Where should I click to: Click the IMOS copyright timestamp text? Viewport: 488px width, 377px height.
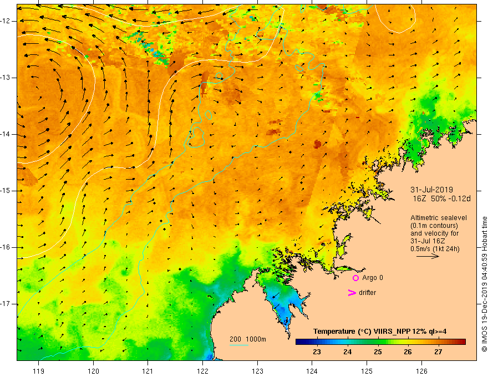(x=484, y=284)
